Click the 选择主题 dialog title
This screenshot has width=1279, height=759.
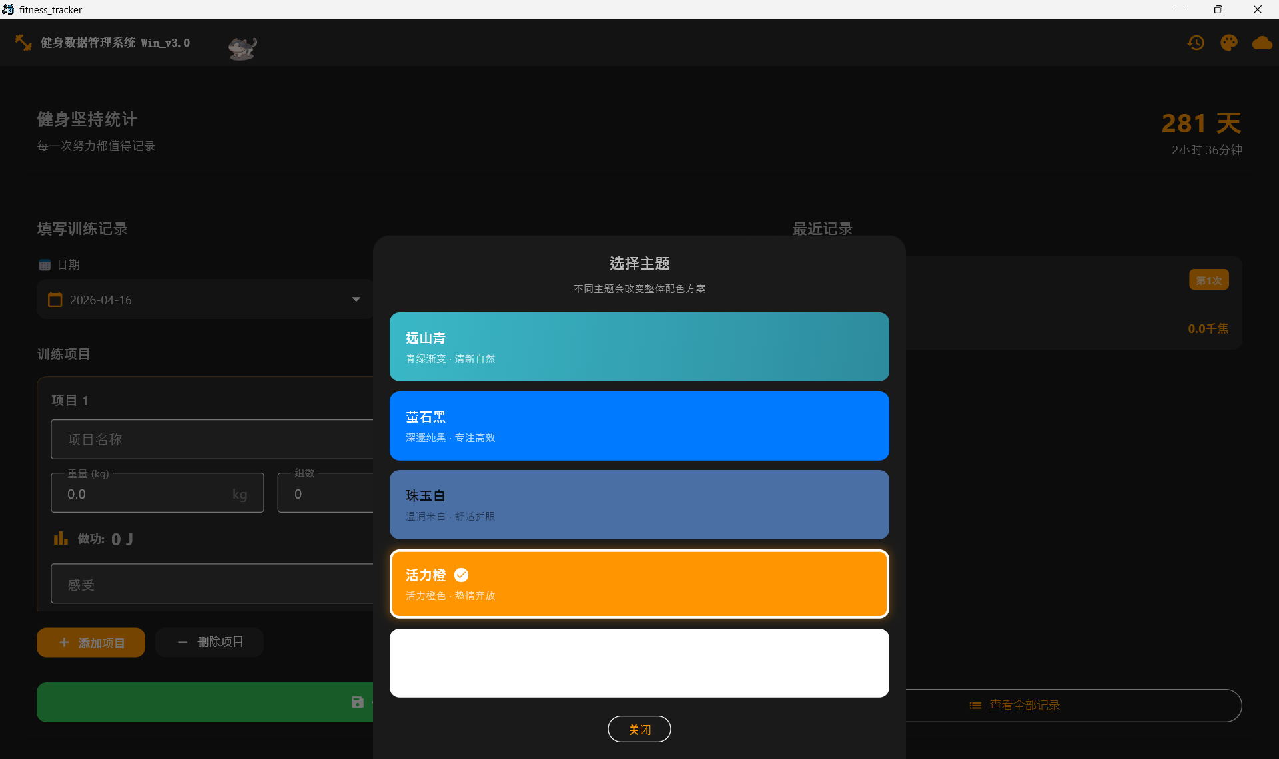coord(639,264)
